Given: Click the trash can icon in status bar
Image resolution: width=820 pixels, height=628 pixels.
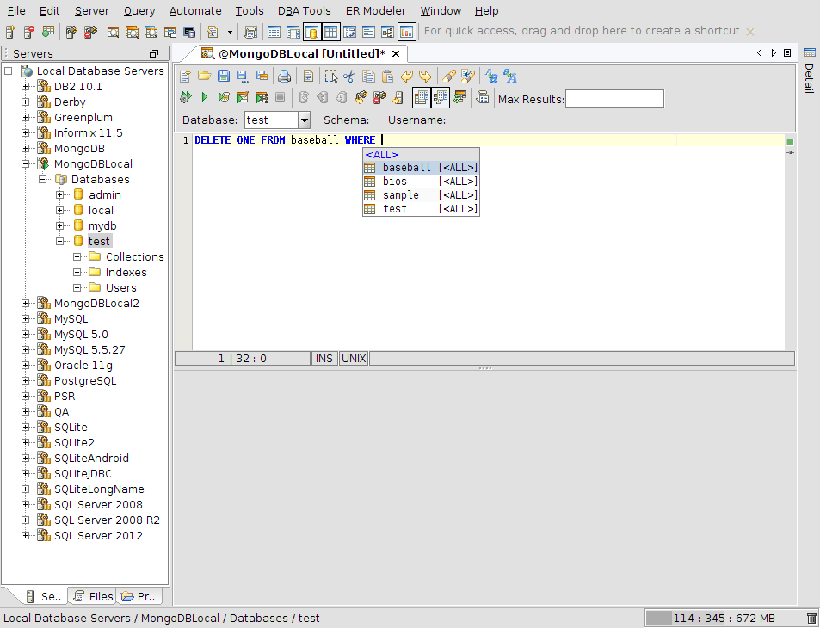Looking at the screenshot, I should coord(811,618).
